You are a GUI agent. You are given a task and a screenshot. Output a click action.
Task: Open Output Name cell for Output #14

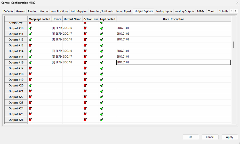72,51
